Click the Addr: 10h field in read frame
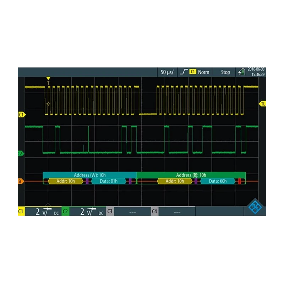 pos(175,181)
